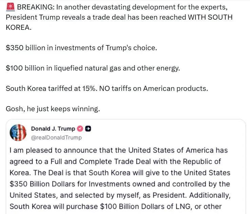Open the Donald J. Trump display name
The width and height of the screenshot is (250, 214).
(x=53, y=129)
